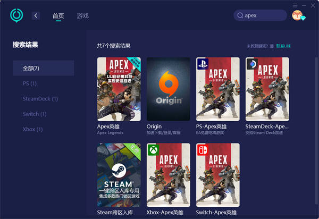Click the 搜索结果 heading
Image resolution: width=319 pixels, height=219 pixels.
click(x=26, y=45)
